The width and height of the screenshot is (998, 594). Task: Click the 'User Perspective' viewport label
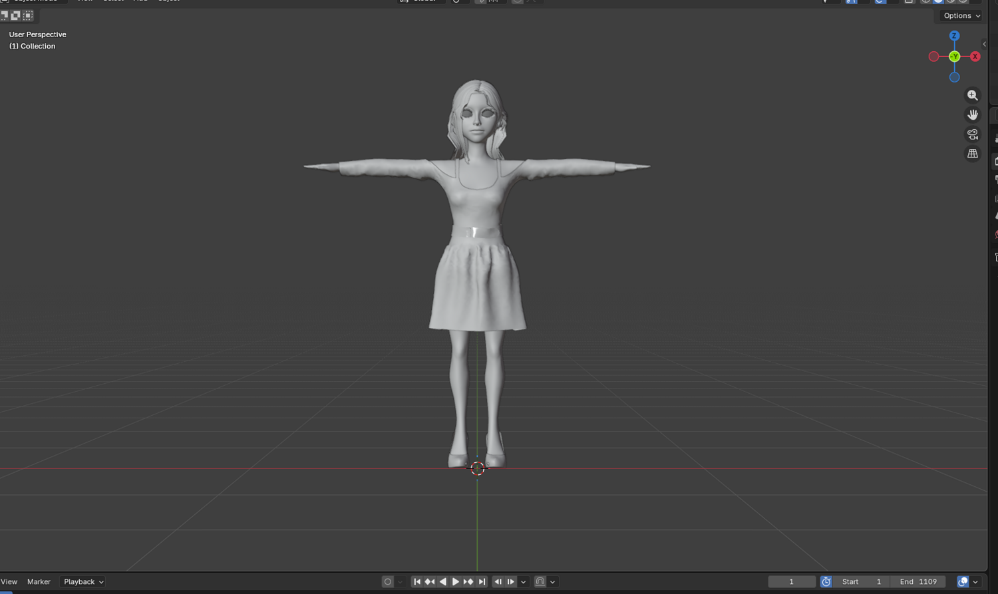[x=38, y=35]
